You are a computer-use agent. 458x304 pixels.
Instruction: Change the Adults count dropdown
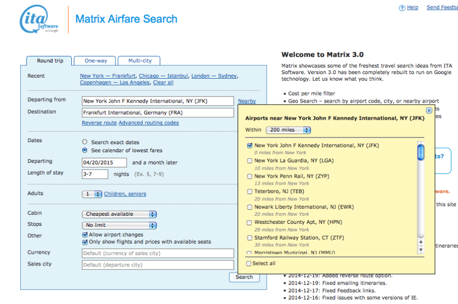(92, 194)
